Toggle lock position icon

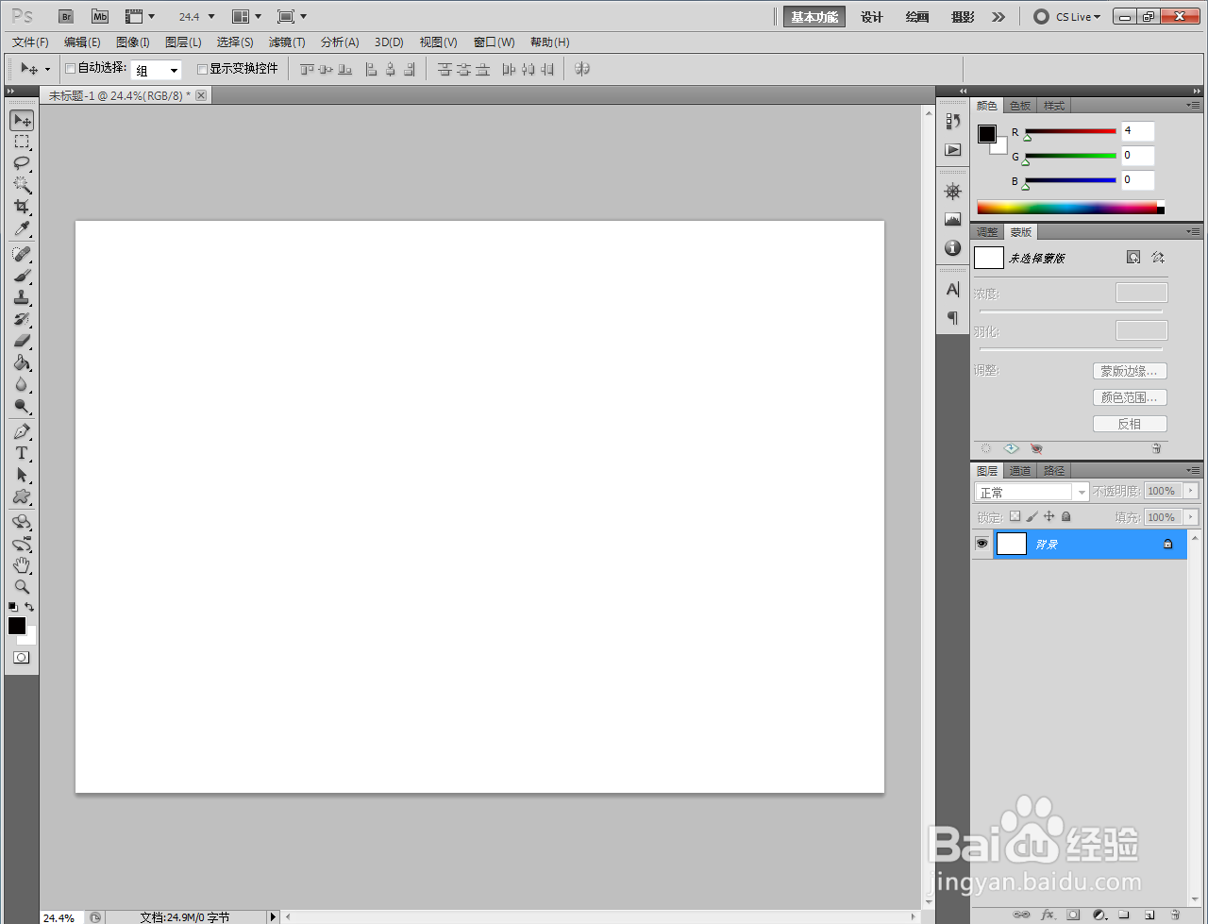click(1049, 517)
